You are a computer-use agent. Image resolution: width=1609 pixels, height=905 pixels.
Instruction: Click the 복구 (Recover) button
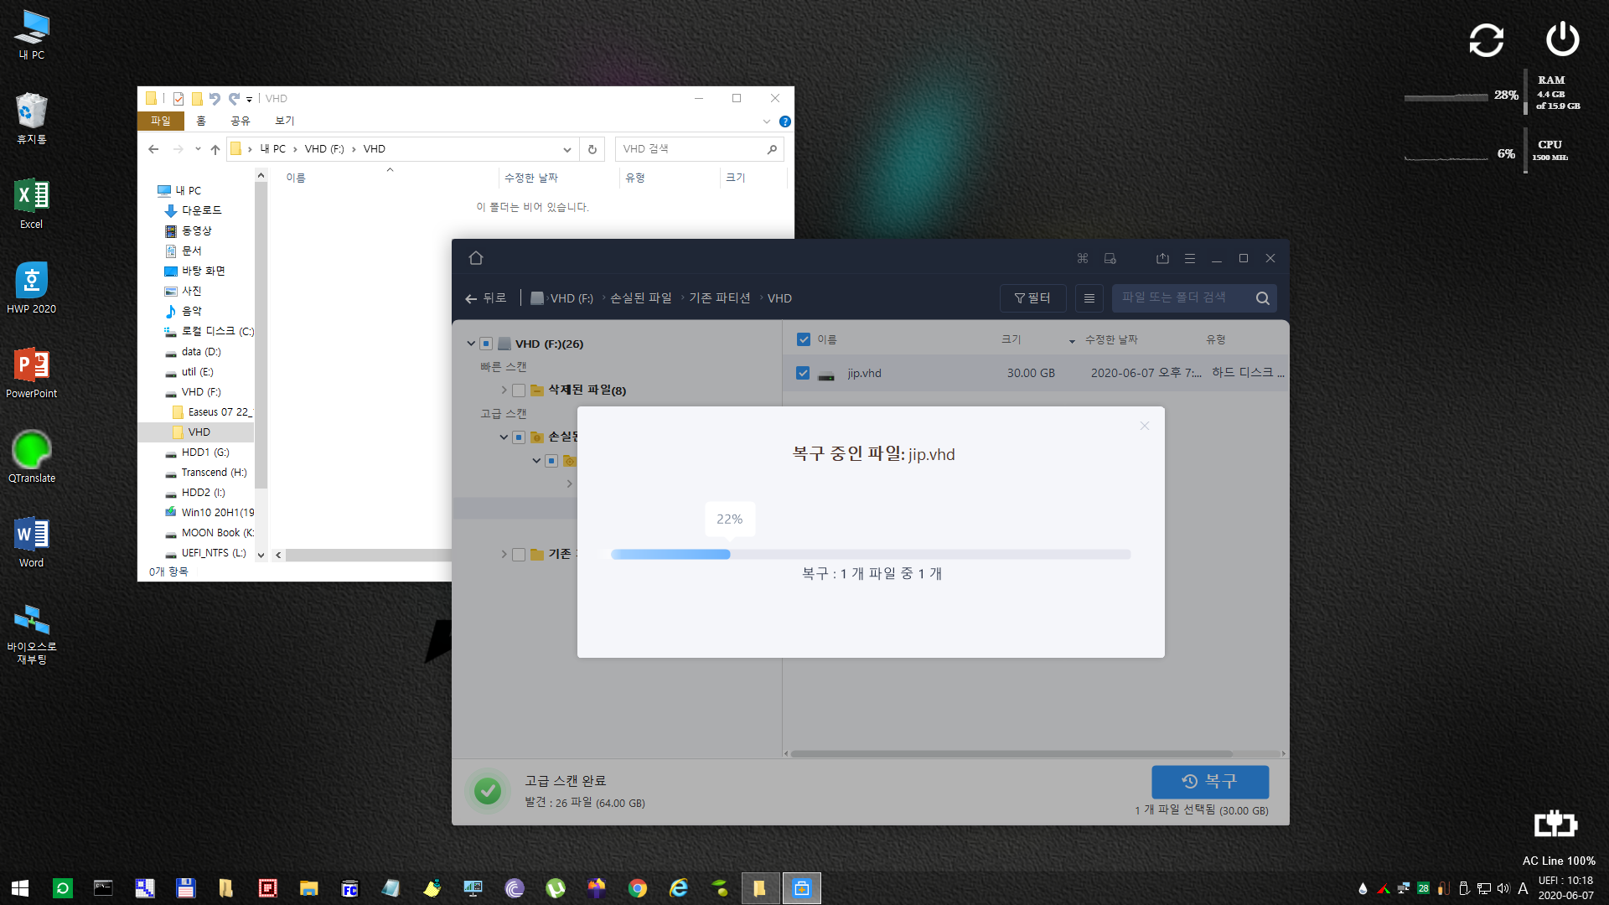pos(1210,781)
